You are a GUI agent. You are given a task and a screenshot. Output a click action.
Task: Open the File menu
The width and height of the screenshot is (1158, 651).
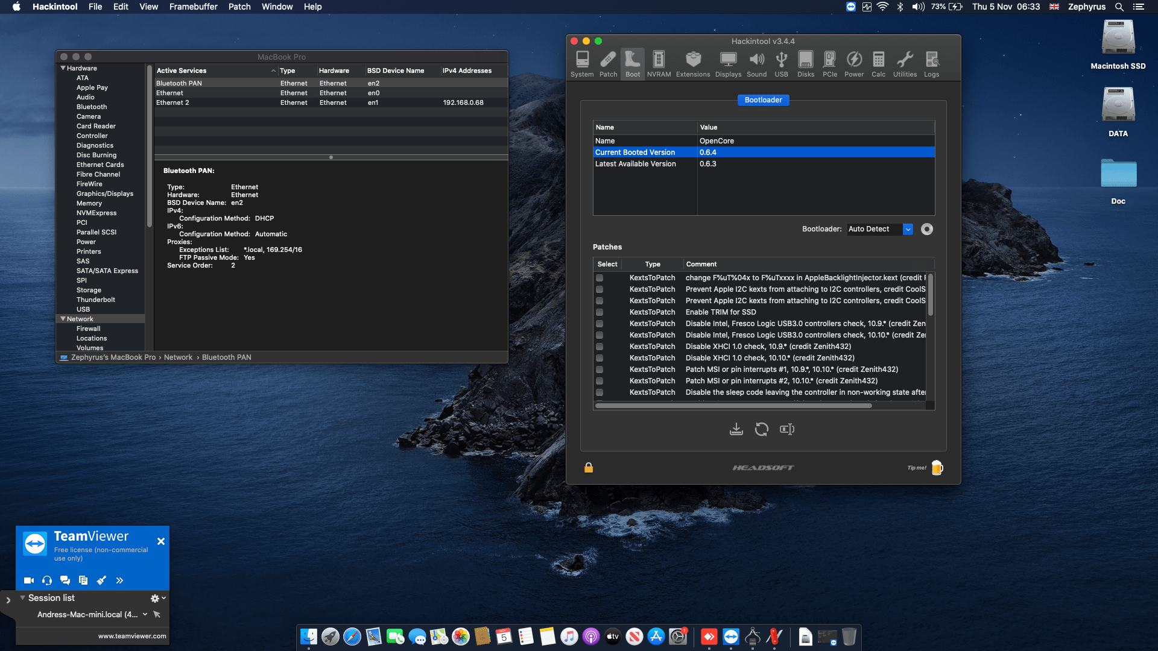click(x=95, y=7)
